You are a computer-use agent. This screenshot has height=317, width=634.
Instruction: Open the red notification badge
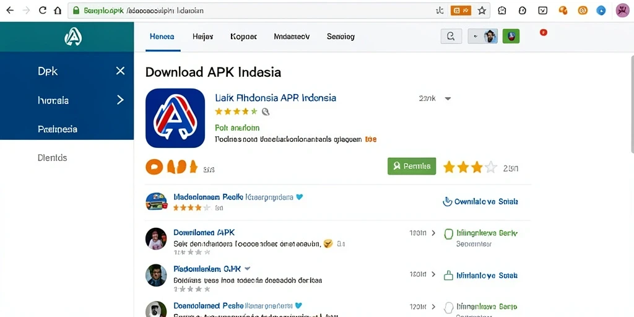tap(544, 32)
